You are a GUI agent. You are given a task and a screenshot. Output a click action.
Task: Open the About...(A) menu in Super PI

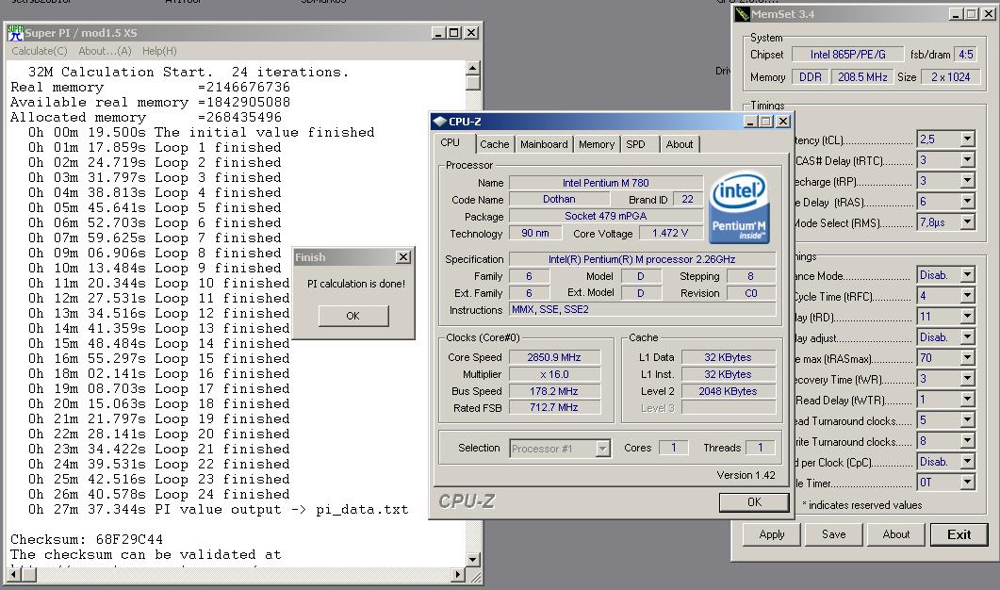click(x=105, y=51)
